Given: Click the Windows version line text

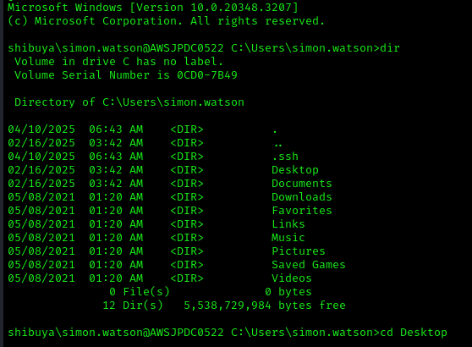Looking at the screenshot, I should 153,8.
